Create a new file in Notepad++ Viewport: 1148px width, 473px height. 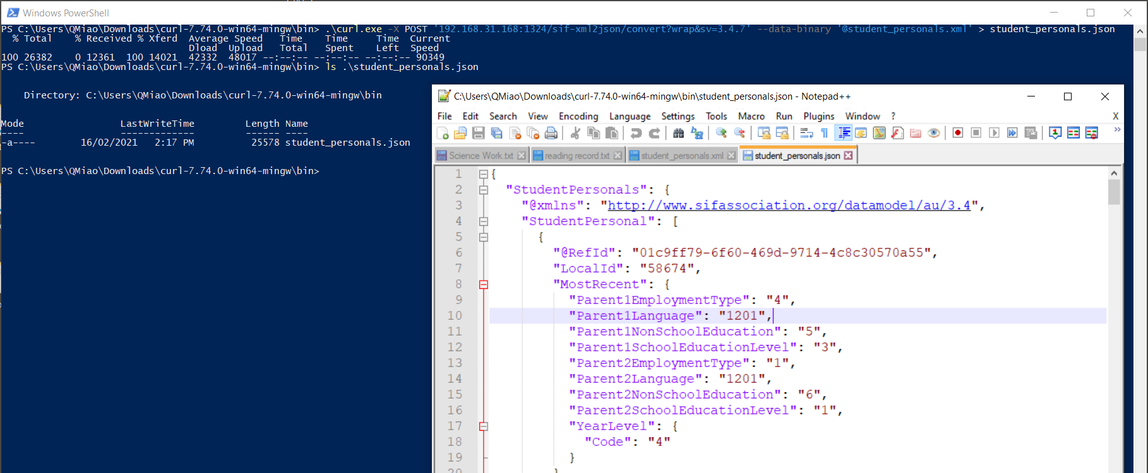coord(443,133)
